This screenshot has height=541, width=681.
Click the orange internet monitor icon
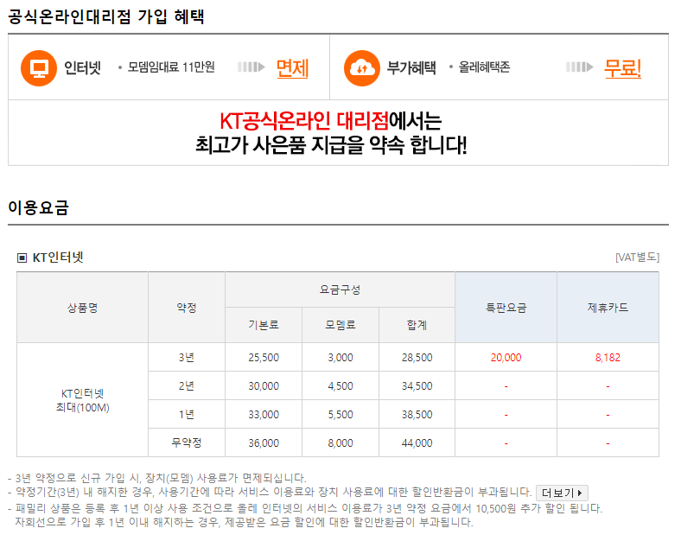click(39, 68)
